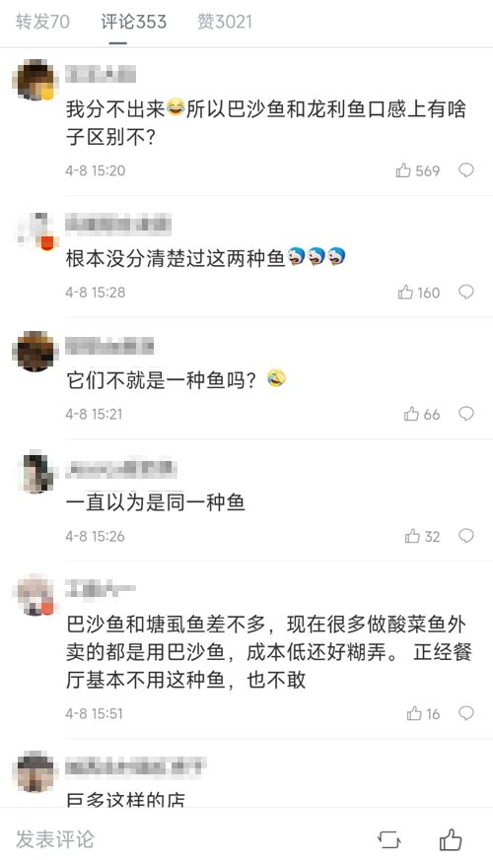Reply to the 15:20 comment via bubble icon
Screen dimensions: 493x860
[x=466, y=170]
